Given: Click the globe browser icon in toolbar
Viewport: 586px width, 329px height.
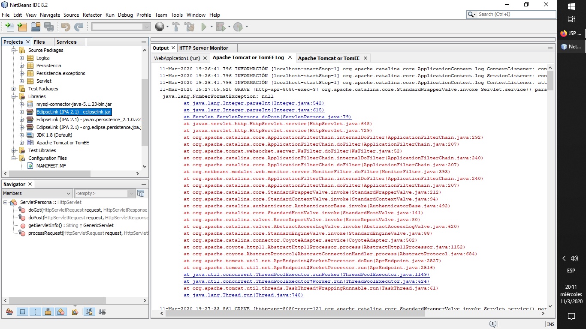Looking at the screenshot, I should click(x=159, y=27).
